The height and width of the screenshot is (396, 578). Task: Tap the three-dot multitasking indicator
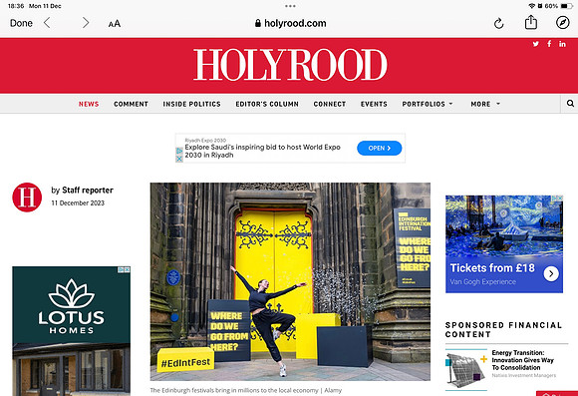point(290,6)
